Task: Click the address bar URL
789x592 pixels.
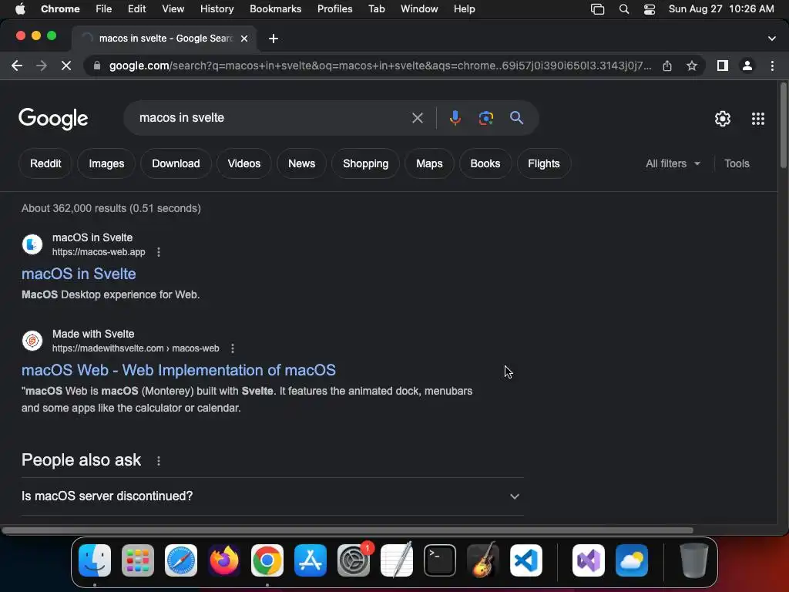Action: (x=380, y=66)
